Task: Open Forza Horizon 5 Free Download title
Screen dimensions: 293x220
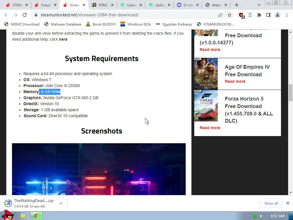Action: (x=249, y=110)
